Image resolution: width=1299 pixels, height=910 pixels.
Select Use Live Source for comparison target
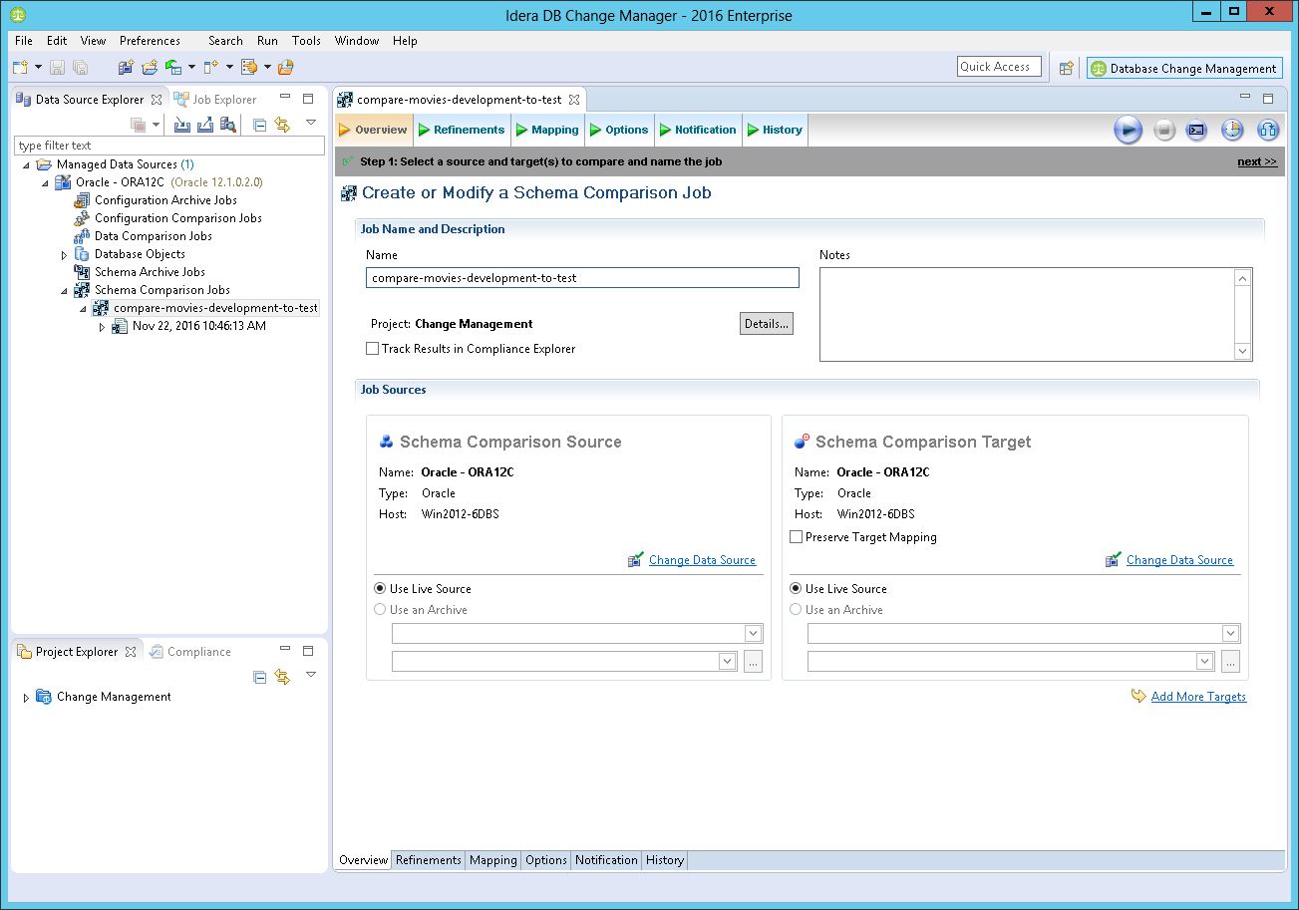click(796, 589)
